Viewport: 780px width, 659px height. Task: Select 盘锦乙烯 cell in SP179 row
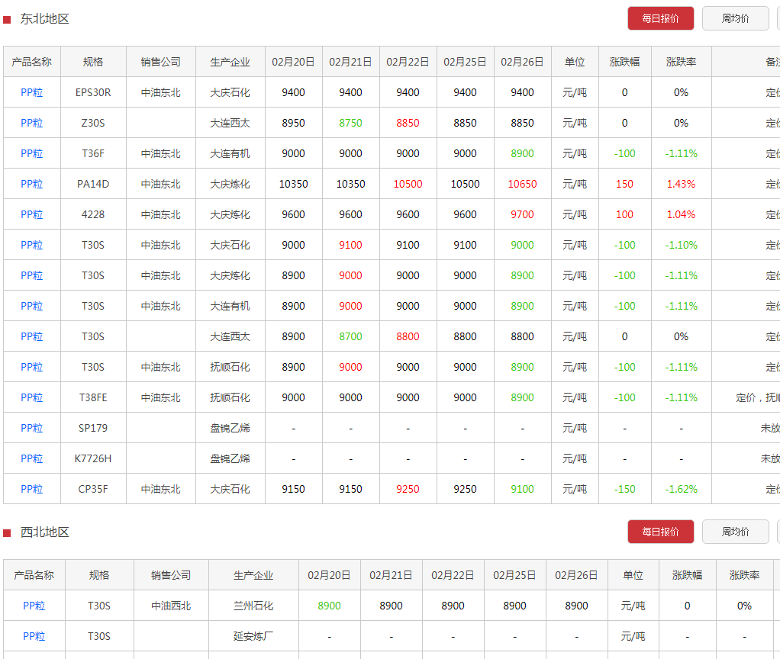tap(230, 428)
